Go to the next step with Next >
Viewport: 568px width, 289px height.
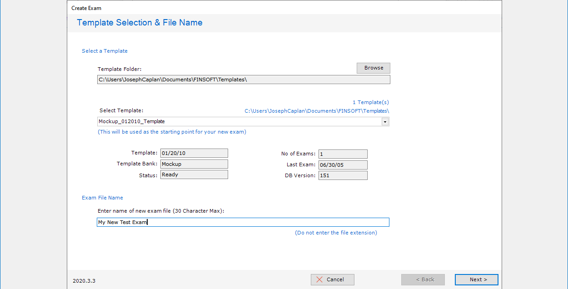(476, 279)
